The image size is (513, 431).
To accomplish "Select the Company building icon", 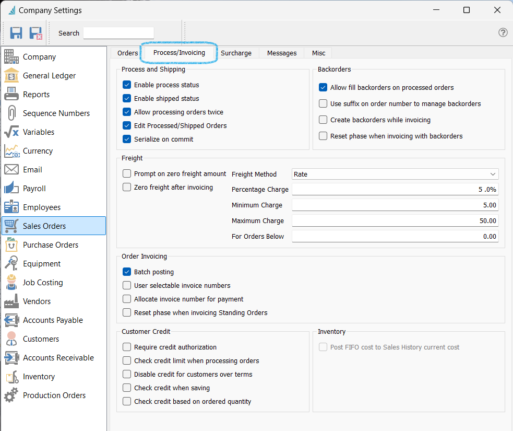I will [11, 56].
